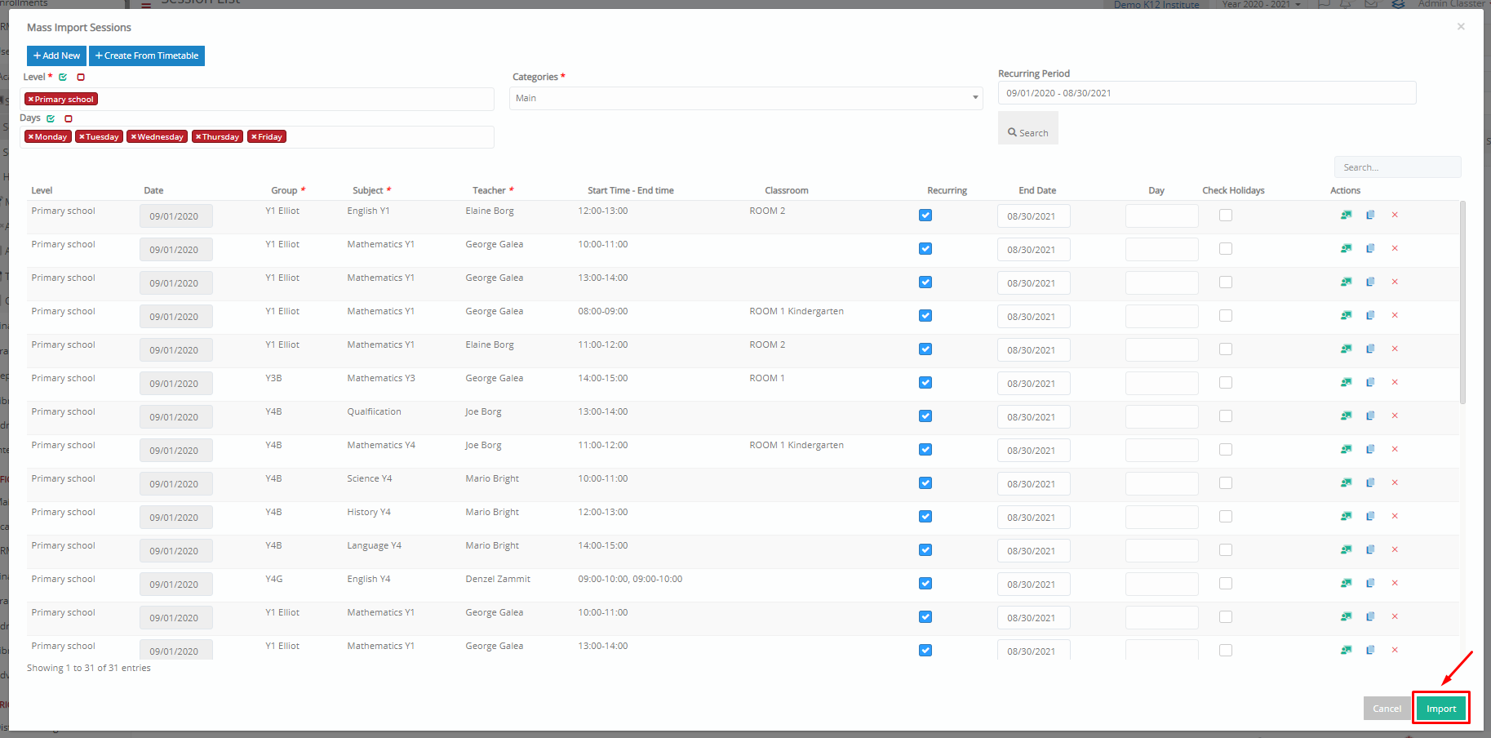Open the Day selector for the Science Y4 row

(1161, 484)
